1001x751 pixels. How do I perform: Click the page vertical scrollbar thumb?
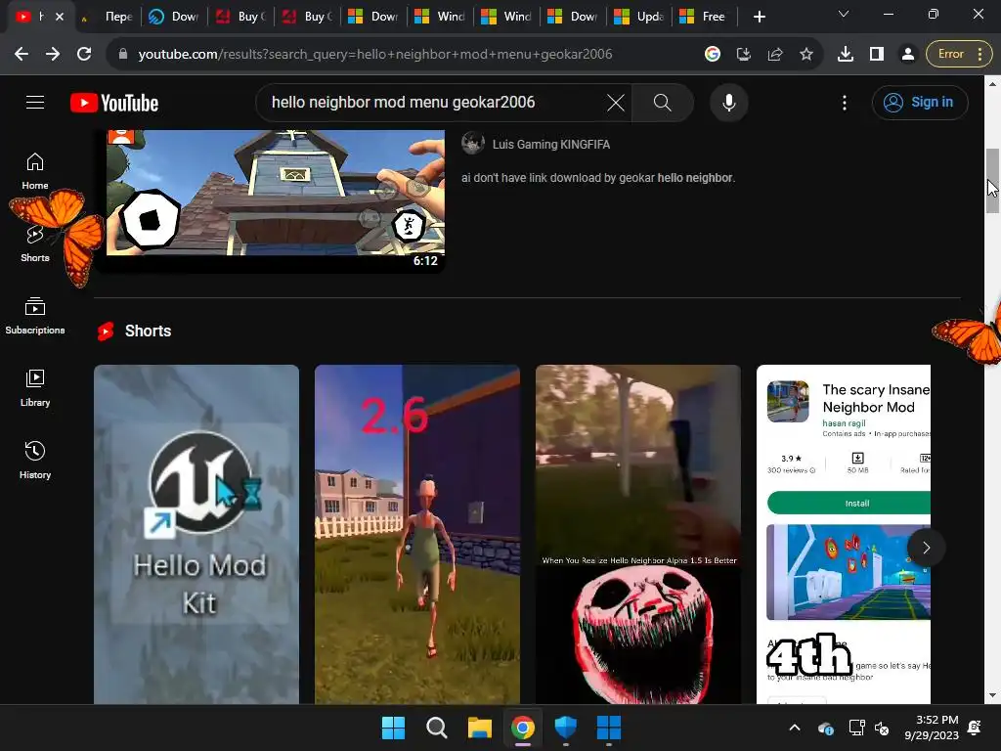coord(992,181)
